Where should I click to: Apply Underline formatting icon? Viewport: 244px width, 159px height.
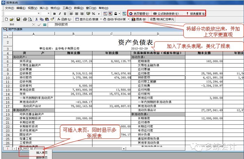click(65, 14)
